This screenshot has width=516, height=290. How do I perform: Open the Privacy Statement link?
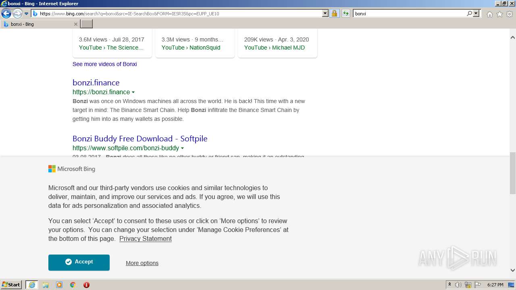point(146,238)
